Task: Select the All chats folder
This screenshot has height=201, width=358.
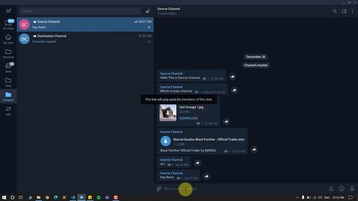Action: (x=8, y=25)
